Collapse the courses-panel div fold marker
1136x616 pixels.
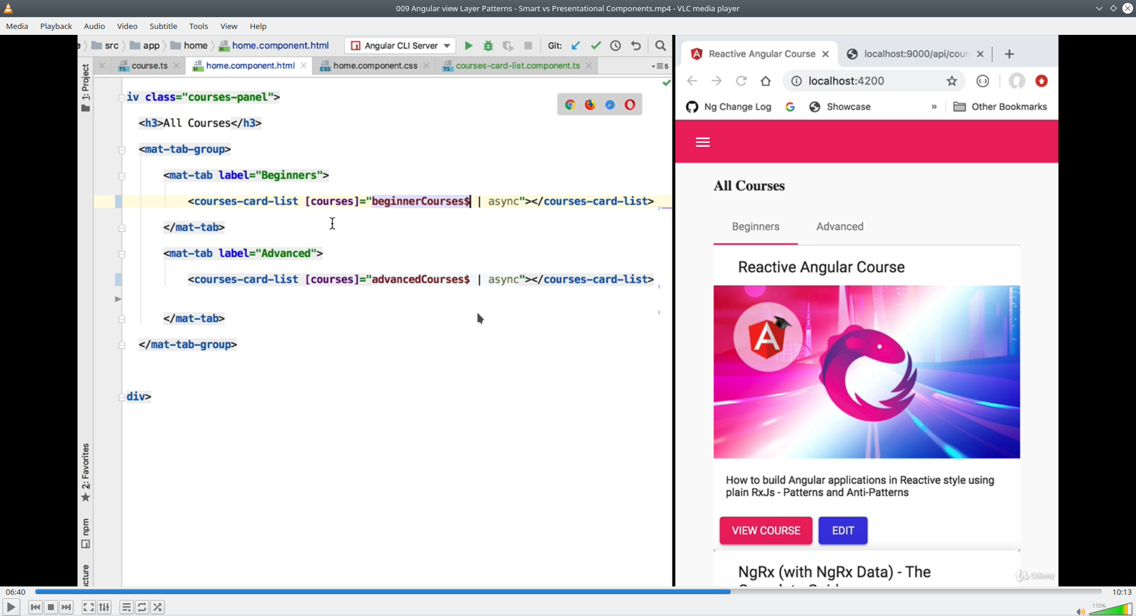point(122,98)
